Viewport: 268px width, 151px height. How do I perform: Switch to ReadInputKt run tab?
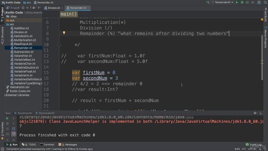pyautogui.click(x=23, y=113)
